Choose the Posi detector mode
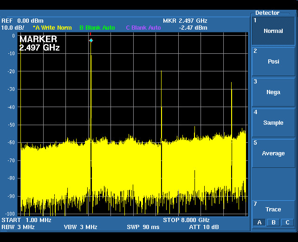This screenshot has height=242, width=298. click(273, 62)
